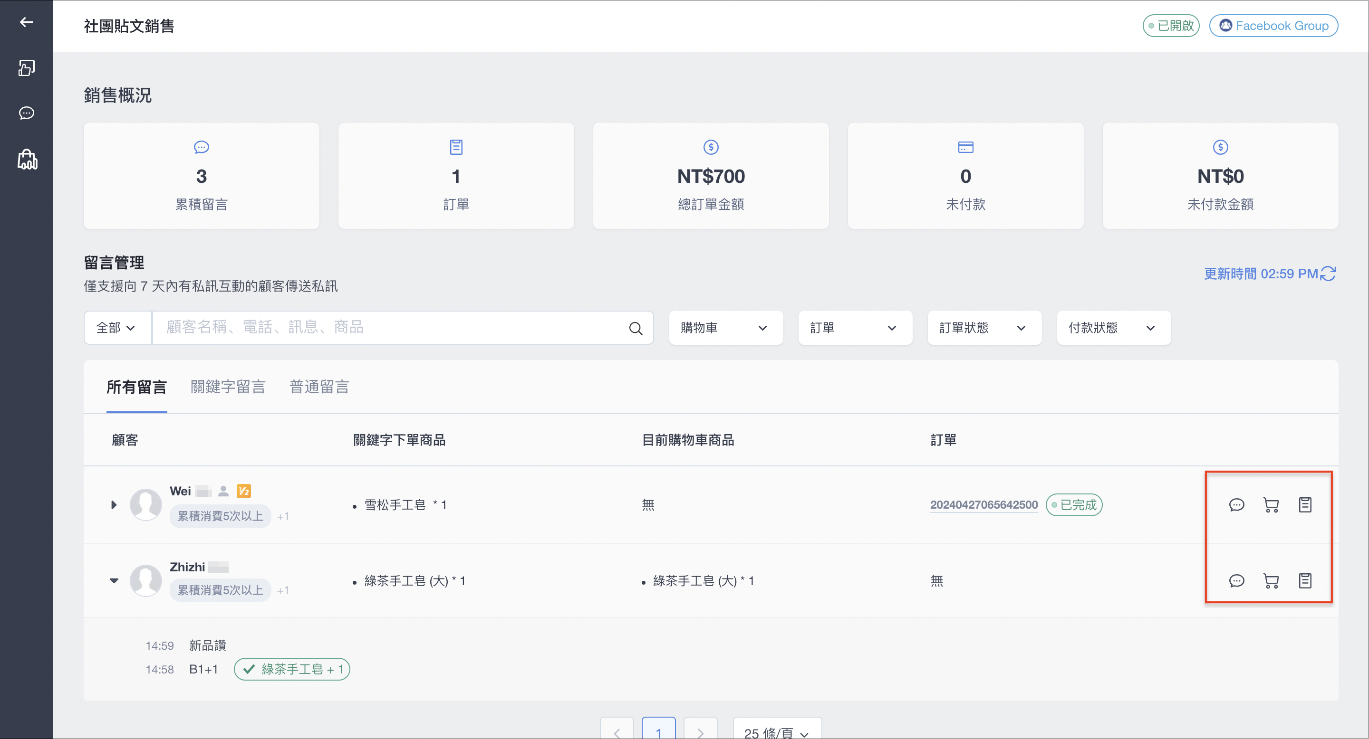Screen dimensions: 1369x739
Task: Open the sidebar shop icon
Action: pos(27,159)
